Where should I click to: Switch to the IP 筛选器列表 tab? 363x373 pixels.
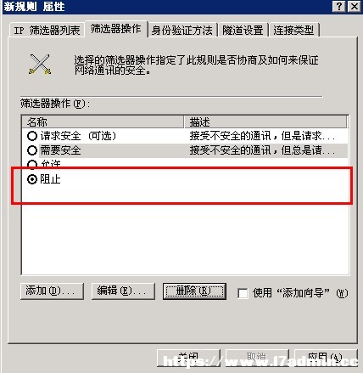(x=47, y=30)
